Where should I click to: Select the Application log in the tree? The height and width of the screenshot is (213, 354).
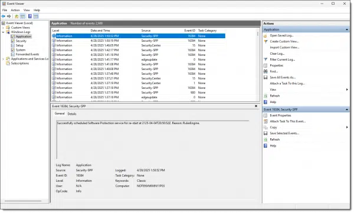point(24,36)
